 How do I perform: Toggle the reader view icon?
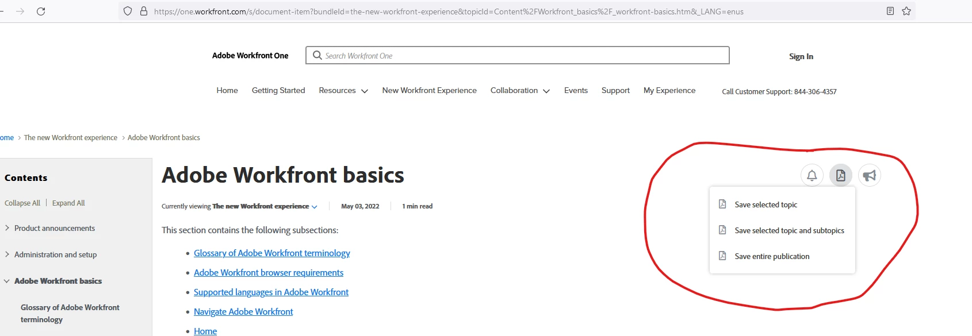point(890,11)
